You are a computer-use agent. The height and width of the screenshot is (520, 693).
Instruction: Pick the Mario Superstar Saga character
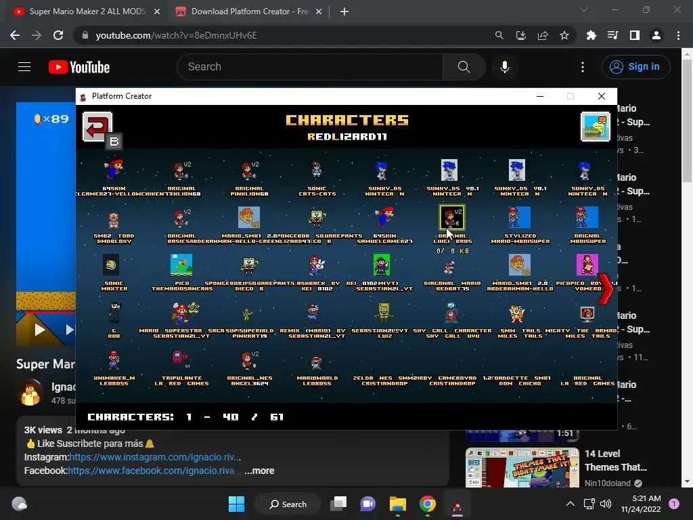(185, 313)
